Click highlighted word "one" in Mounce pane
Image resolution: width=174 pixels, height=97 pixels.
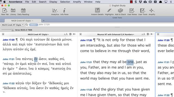pyautogui.click(x=130, y=62)
